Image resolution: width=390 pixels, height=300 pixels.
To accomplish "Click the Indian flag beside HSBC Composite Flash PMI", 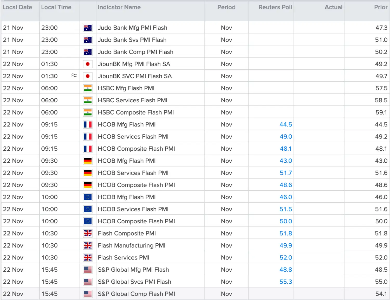I will [88, 112].
